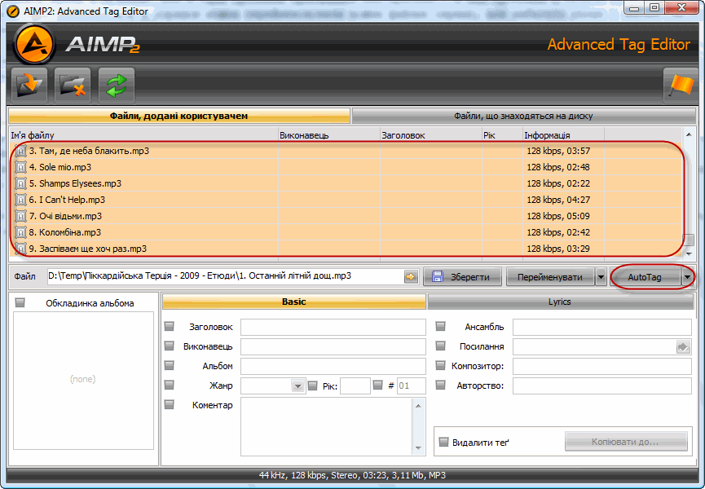
Task: Click the title bar AIMP2 app icon
Action: tap(12, 11)
